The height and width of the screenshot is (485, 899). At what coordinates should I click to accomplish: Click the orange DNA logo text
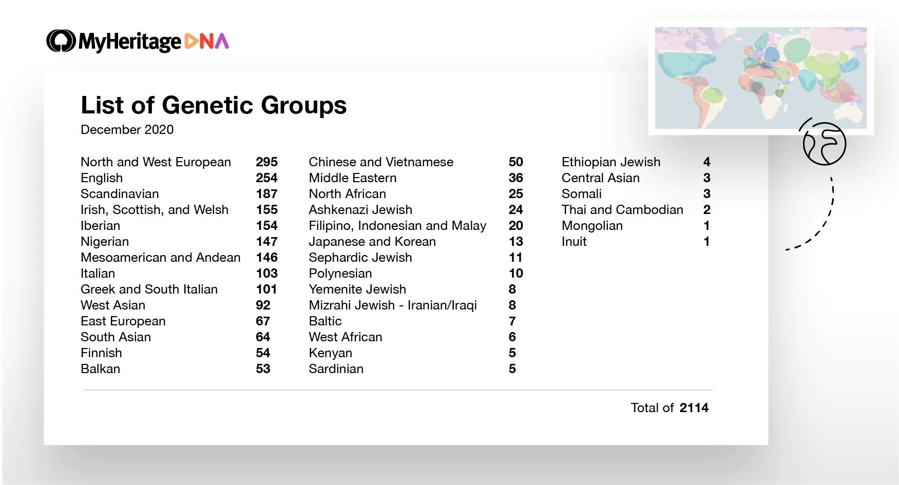point(206,41)
